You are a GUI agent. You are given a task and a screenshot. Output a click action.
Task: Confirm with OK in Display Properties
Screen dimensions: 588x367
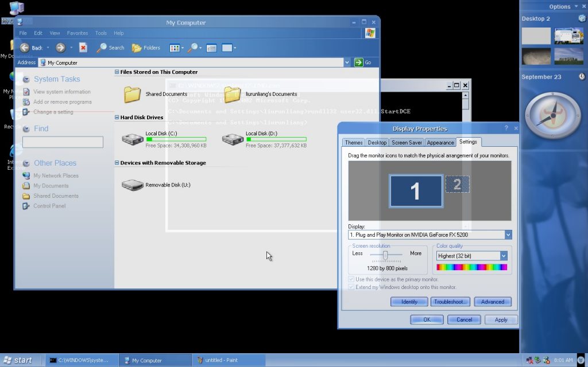pos(427,319)
